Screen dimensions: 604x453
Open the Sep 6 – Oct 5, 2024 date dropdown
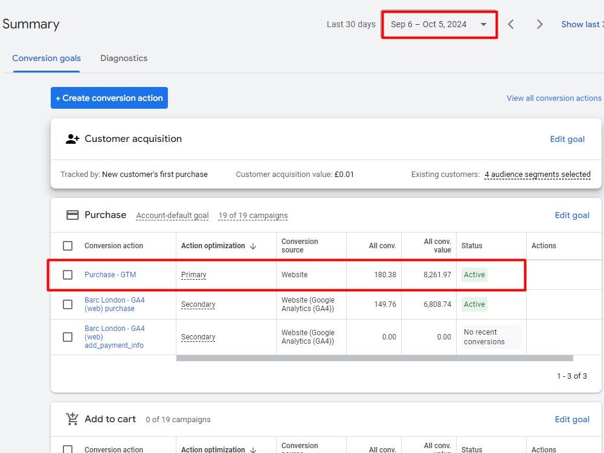click(439, 24)
